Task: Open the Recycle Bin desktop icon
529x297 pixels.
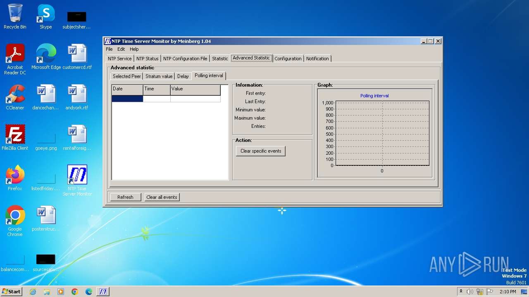Action: tap(15, 16)
